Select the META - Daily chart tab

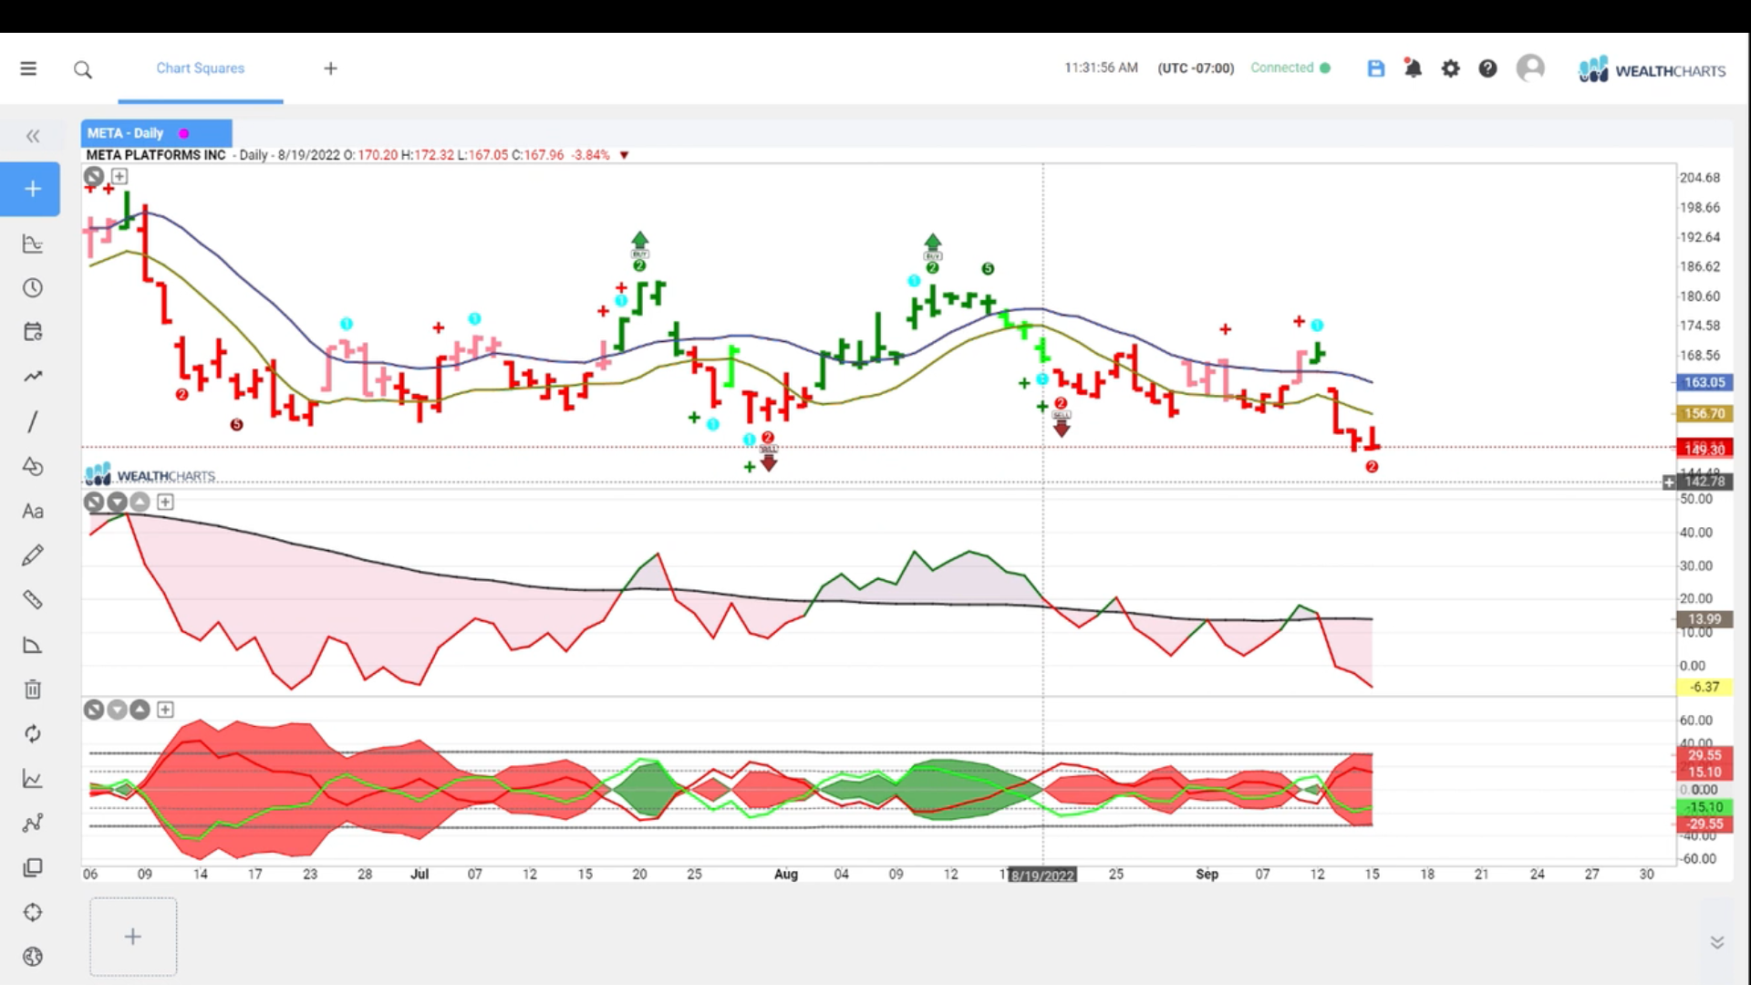[156, 133]
